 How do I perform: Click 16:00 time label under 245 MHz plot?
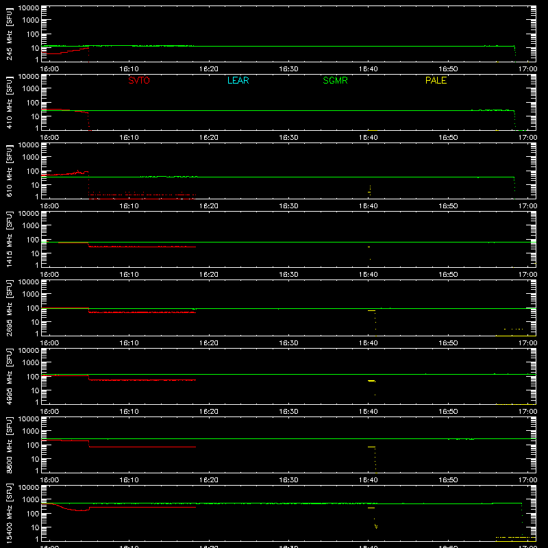click(x=49, y=69)
